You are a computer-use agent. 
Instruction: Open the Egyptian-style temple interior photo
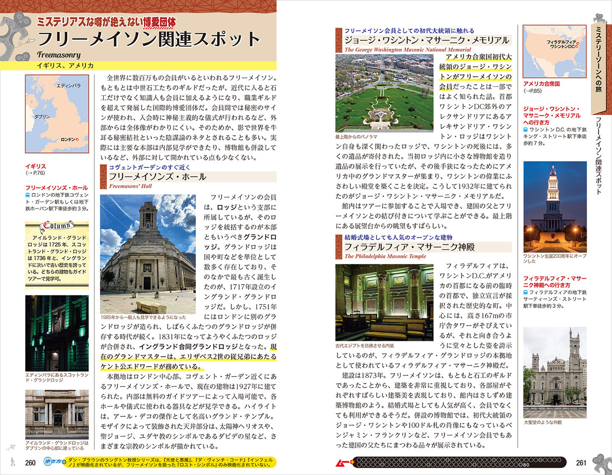point(384,303)
